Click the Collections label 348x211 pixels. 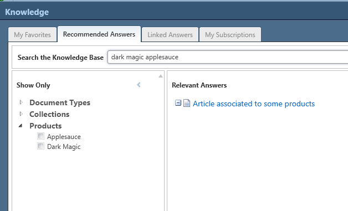point(49,114)
